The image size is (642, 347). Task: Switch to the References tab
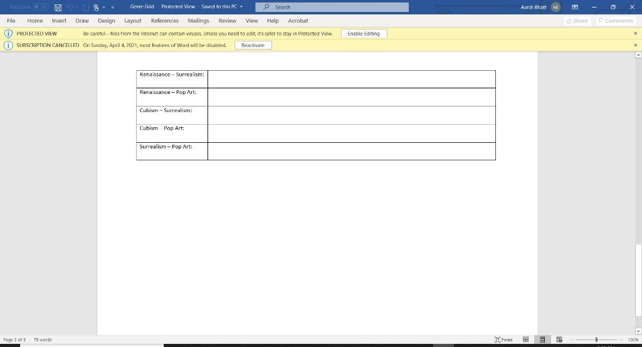pos(165,21)
